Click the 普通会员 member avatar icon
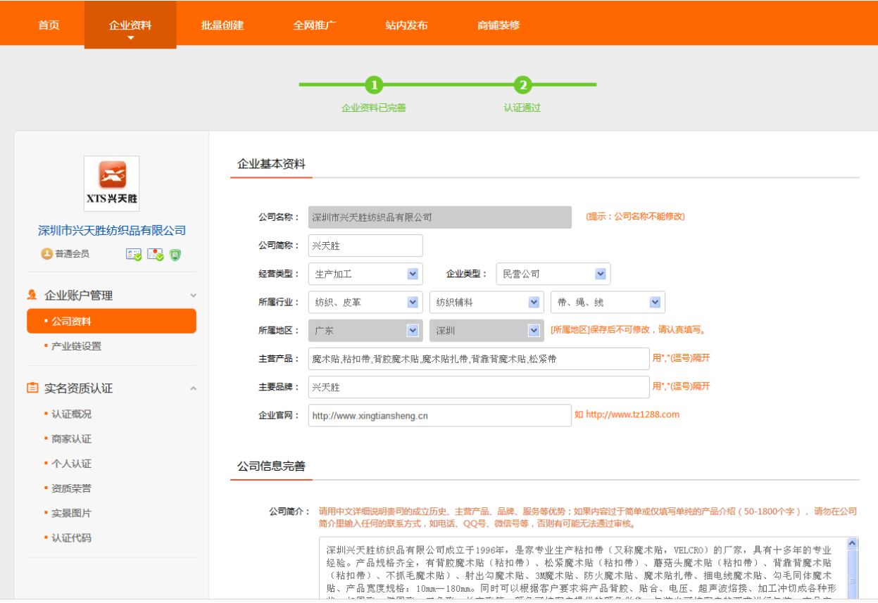This screenshot has width=878, height=603. 47,254
